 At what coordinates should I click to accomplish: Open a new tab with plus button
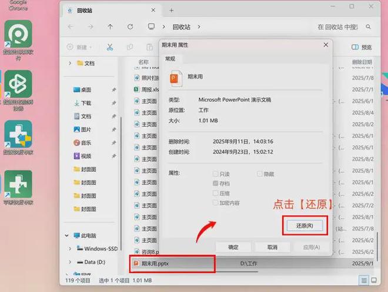click(171, 11)
